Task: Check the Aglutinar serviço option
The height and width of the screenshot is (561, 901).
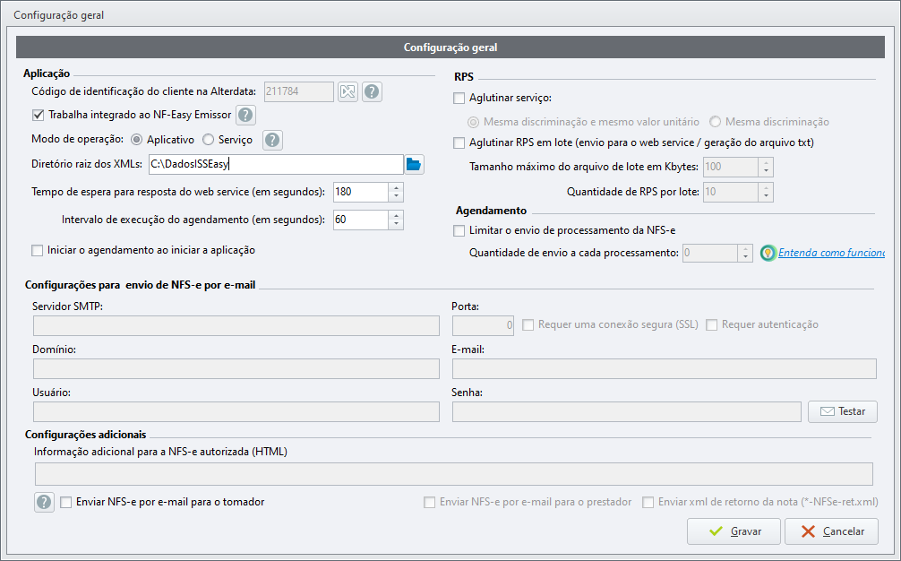Action: tap(459, 99)
